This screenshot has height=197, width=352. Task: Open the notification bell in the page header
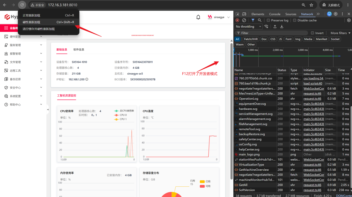pos(198,17)
